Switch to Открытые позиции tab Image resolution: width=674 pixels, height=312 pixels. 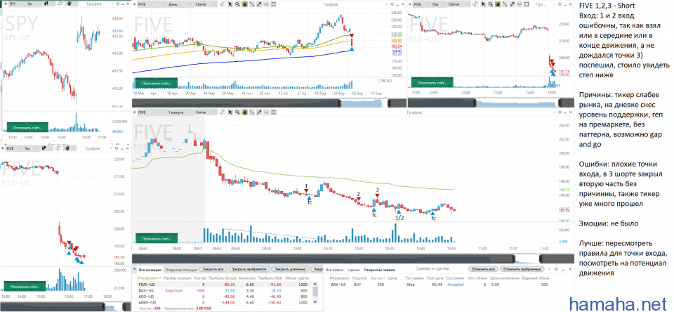[x=180, y=270]
